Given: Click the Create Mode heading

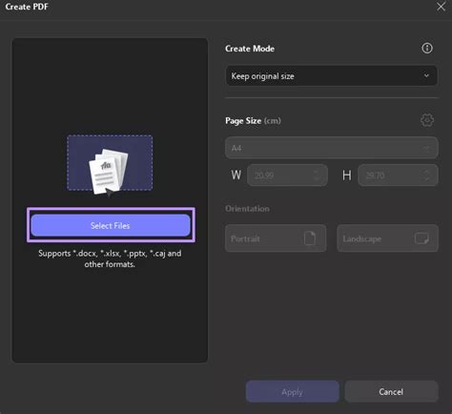Looking at the screenshot, I should pos(250,49).
